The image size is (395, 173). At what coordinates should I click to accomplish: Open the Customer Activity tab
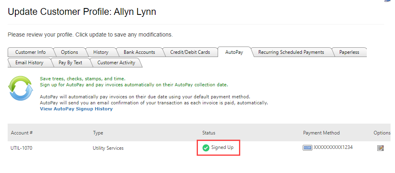tap(116, 63)
